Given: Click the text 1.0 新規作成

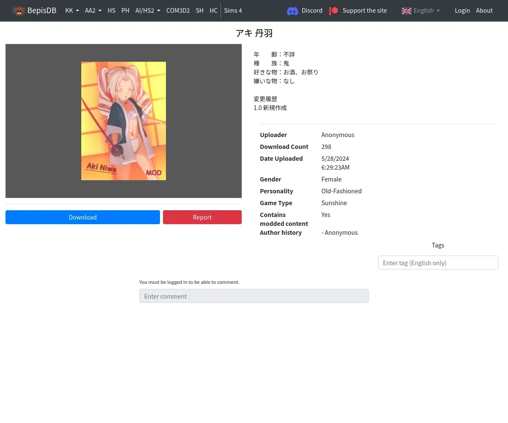Looking at the screenshot, I should 270,108.
